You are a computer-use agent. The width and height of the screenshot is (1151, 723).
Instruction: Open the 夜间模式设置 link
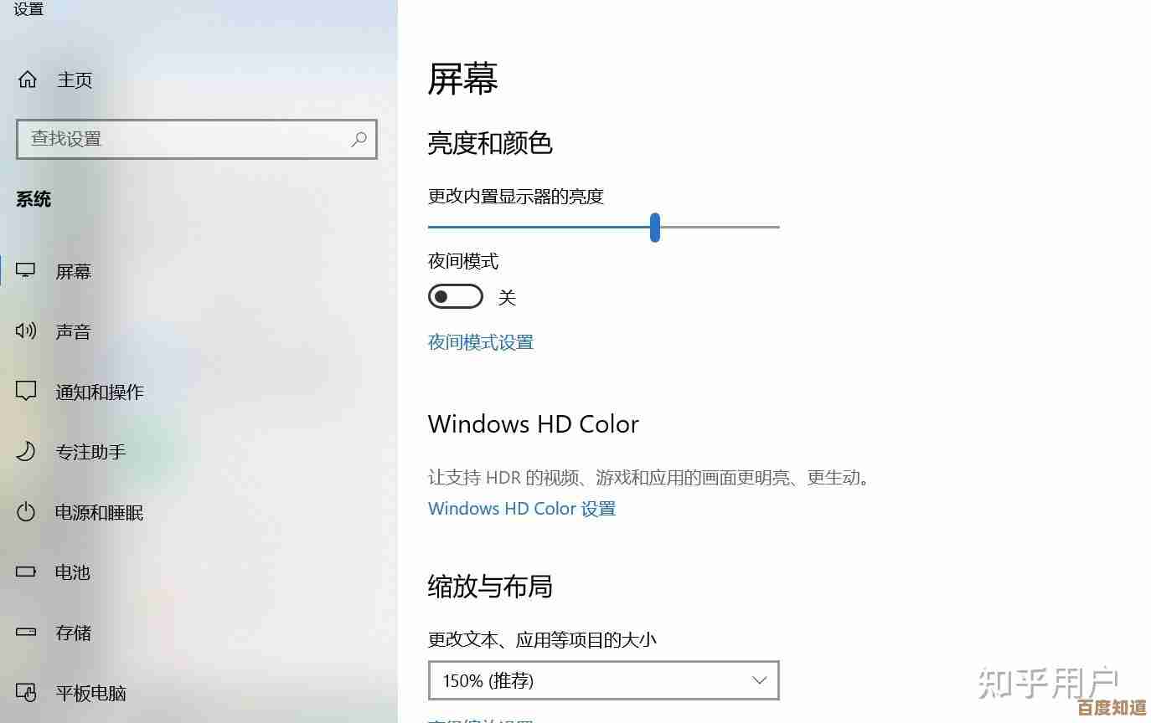point(481,341)
